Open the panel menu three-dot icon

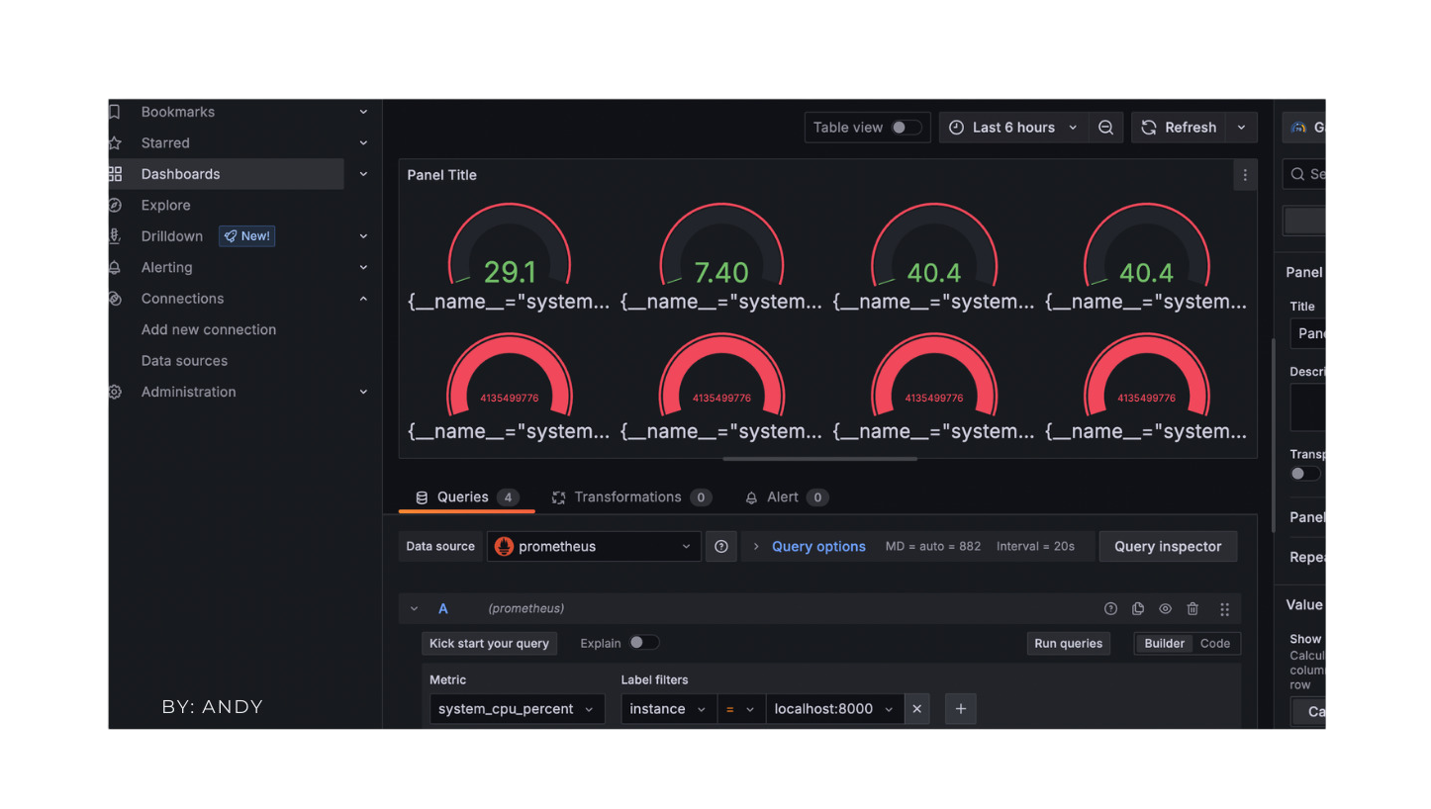1245,175
